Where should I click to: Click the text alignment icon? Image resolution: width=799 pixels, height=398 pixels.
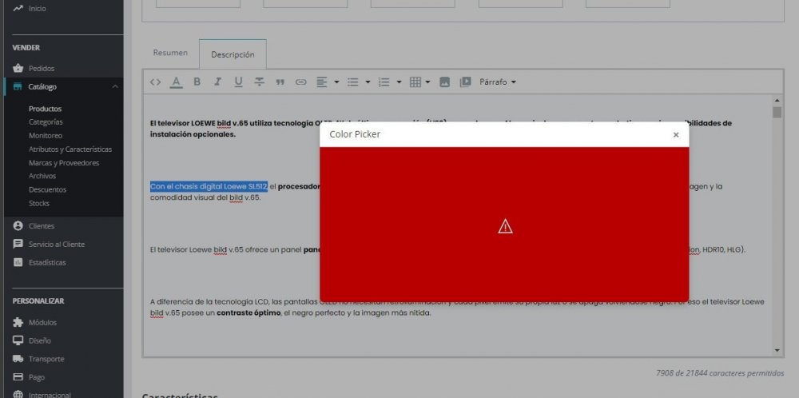pos(321,82)
